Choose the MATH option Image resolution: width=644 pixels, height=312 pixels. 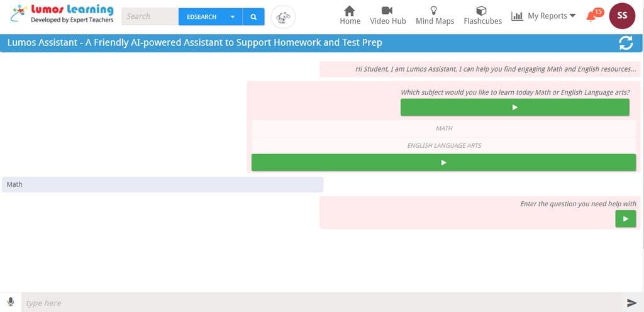click(x=443, y=128)
